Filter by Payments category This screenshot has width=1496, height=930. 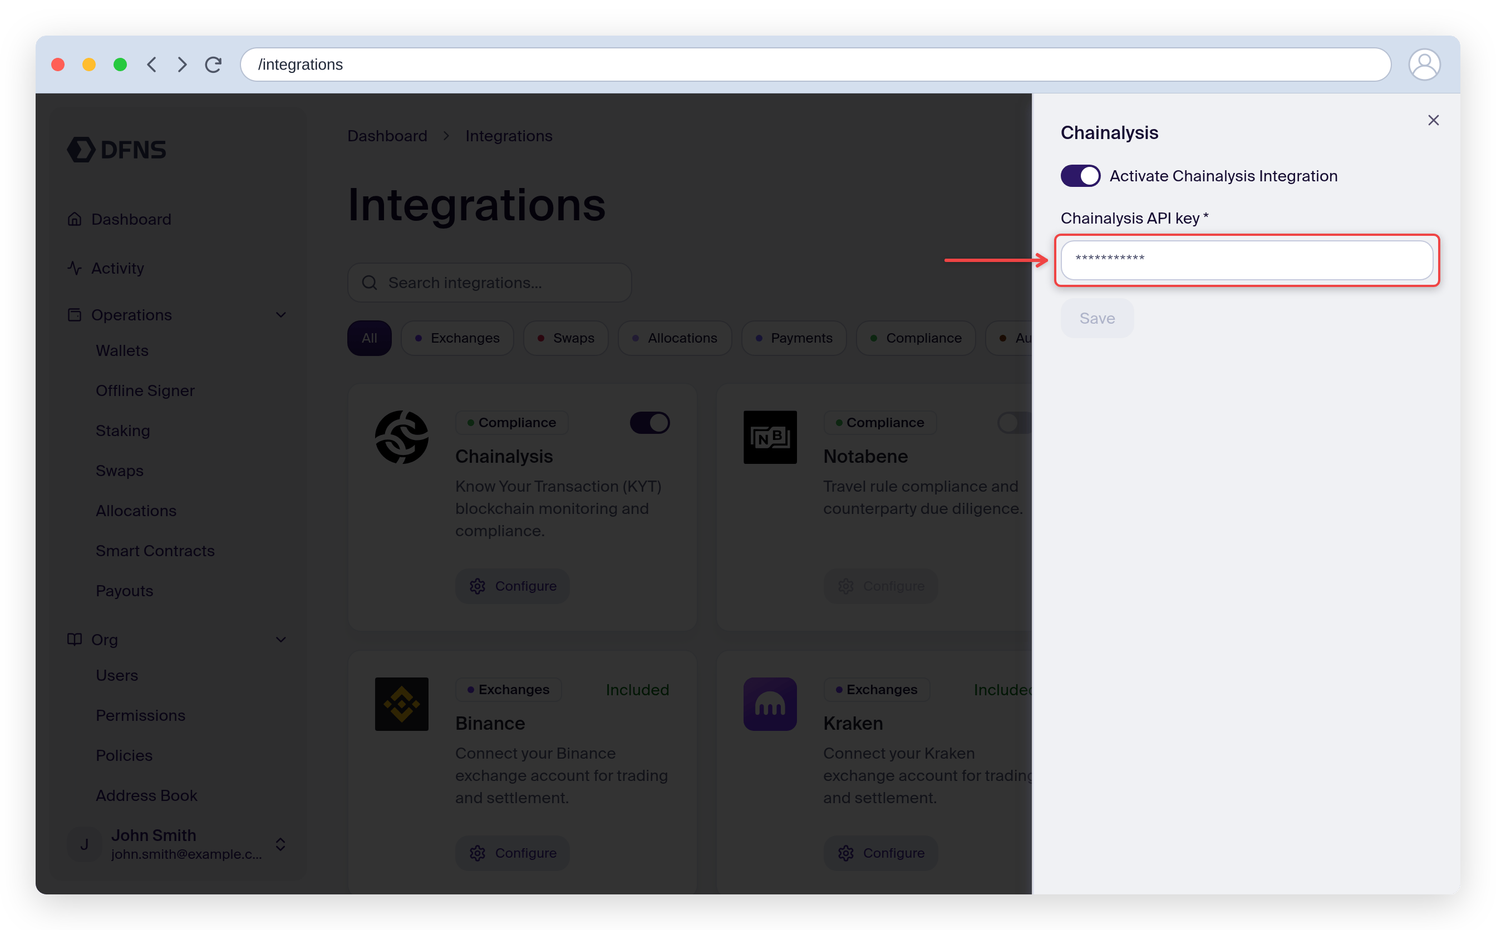pyautogui.click(x=794, y=338)
